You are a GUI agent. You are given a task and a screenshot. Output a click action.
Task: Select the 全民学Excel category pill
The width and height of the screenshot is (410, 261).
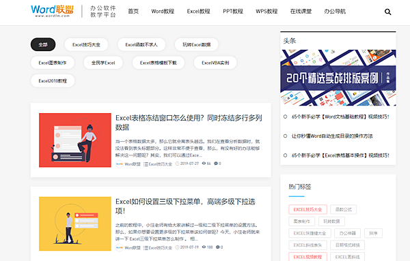click(103, 63)
